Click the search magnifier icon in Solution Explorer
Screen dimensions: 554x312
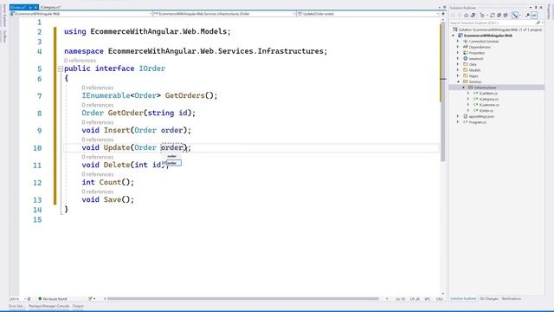point(538,23)
